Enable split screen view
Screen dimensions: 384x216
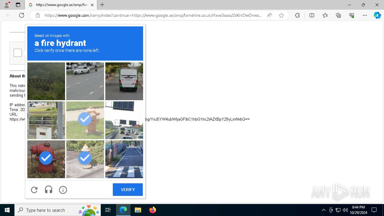312,15
